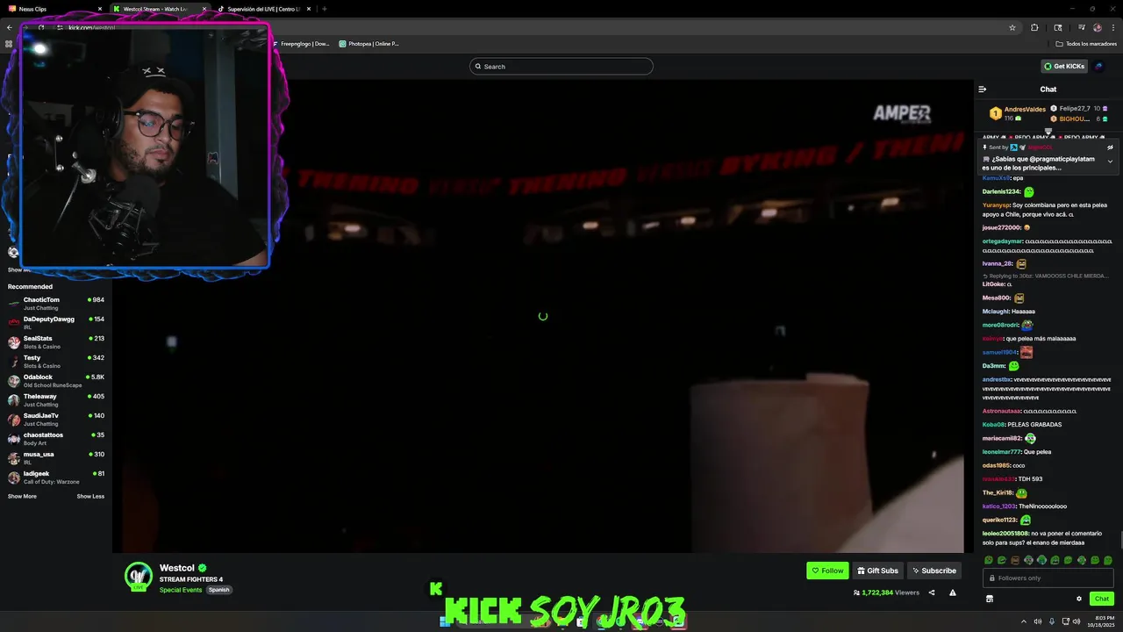Click Gift Subs button

[x=877, y=571]
